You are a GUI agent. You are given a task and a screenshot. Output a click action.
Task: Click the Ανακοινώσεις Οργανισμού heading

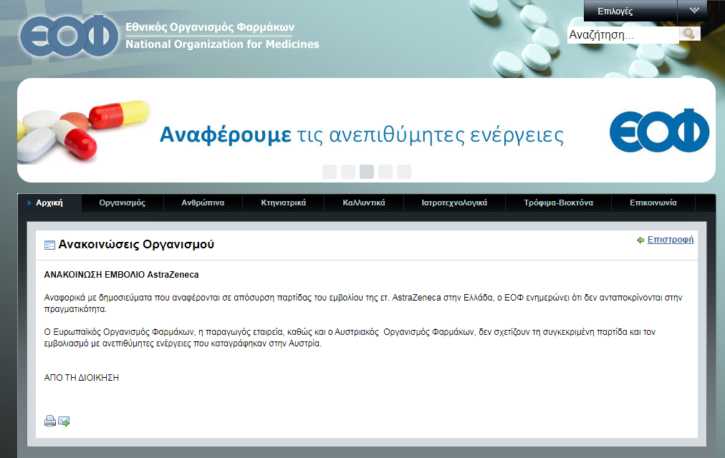pos(136,244)
